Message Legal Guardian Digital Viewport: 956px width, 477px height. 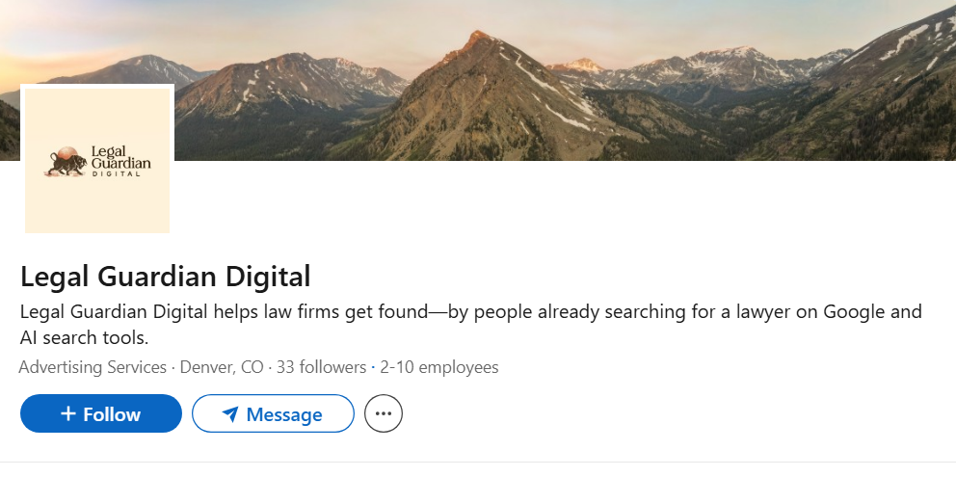click(x=273, y=414)
